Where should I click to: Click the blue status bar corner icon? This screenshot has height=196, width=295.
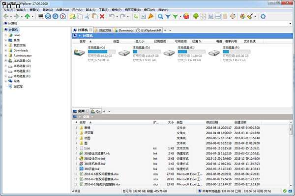[x=291, y=191]
